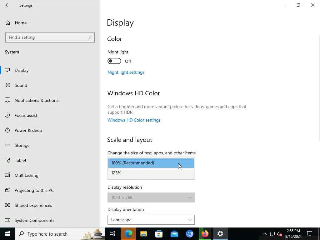The height and width of the screenshot is (240, 320).
Task: Click the Focus assist moon icon
Action: (x=7, y=115)
